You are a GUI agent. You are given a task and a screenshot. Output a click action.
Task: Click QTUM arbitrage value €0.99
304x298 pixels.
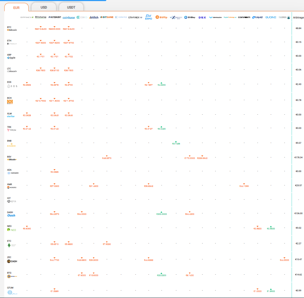tap(298, 290)
